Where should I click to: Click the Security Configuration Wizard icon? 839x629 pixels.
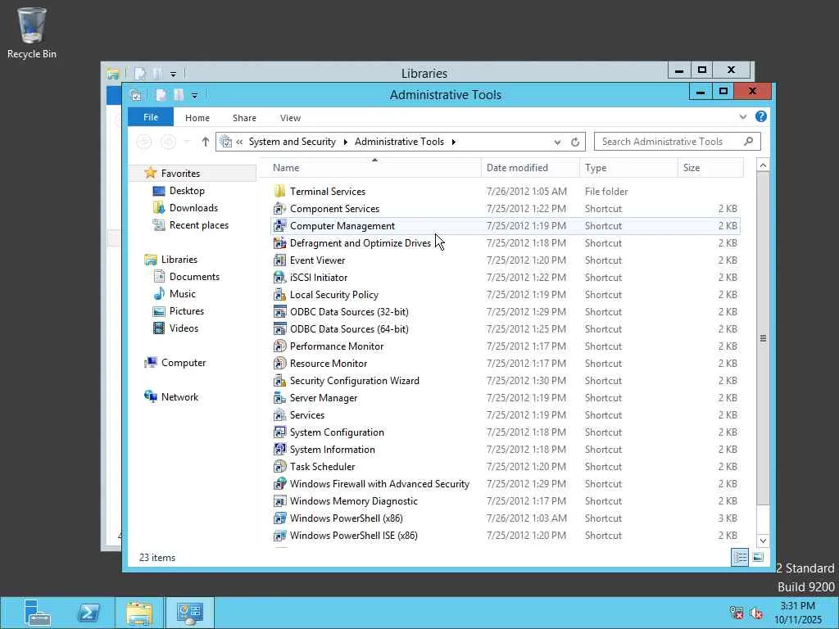[279, 380]
